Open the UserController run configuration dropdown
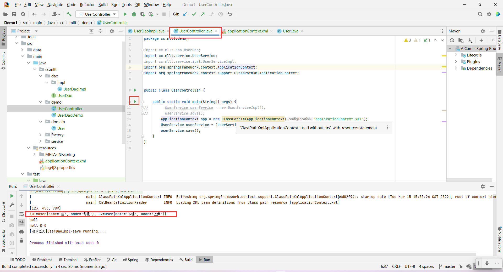Screen dimensions: 503x272 click(x=97, y=14)
